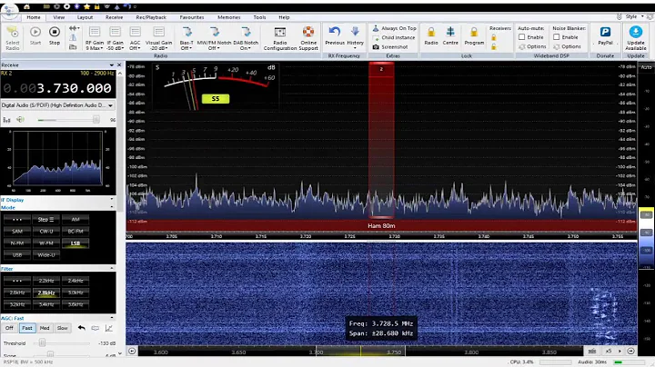655x367 pixels.
Task: Click the Start playback icon
Action: tap(35, 32)
